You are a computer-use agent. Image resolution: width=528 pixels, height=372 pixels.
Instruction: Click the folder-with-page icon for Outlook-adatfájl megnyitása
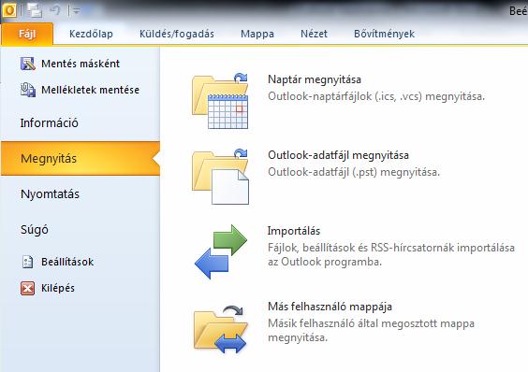tap(220, 177)
